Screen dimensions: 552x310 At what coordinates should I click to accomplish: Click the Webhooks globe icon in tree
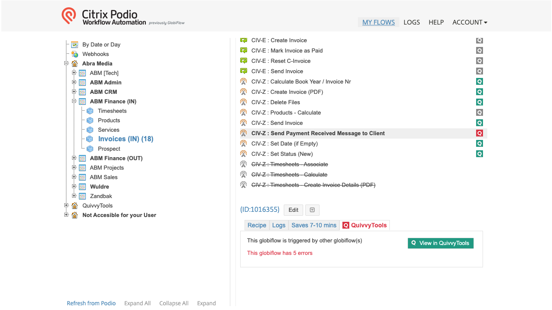click(x=75, y=54)
